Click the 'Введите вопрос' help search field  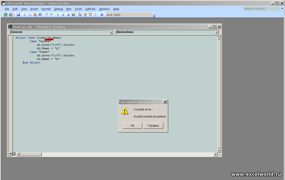click(x=262, y=8)
